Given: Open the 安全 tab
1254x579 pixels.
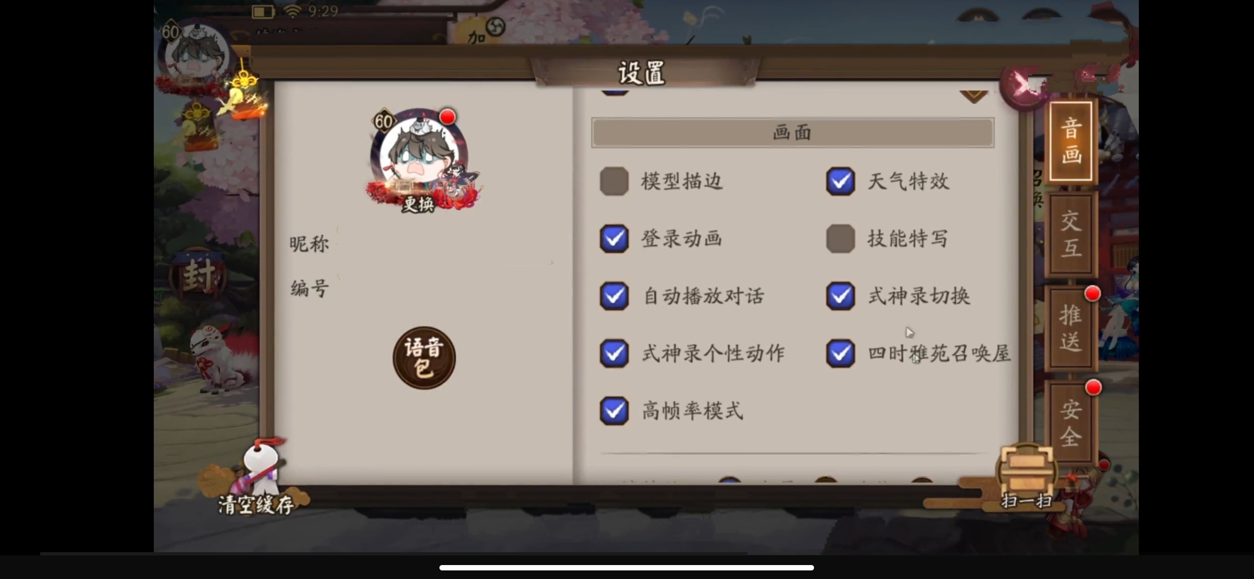Looking at the screenshot, I should click(1070, 422).
